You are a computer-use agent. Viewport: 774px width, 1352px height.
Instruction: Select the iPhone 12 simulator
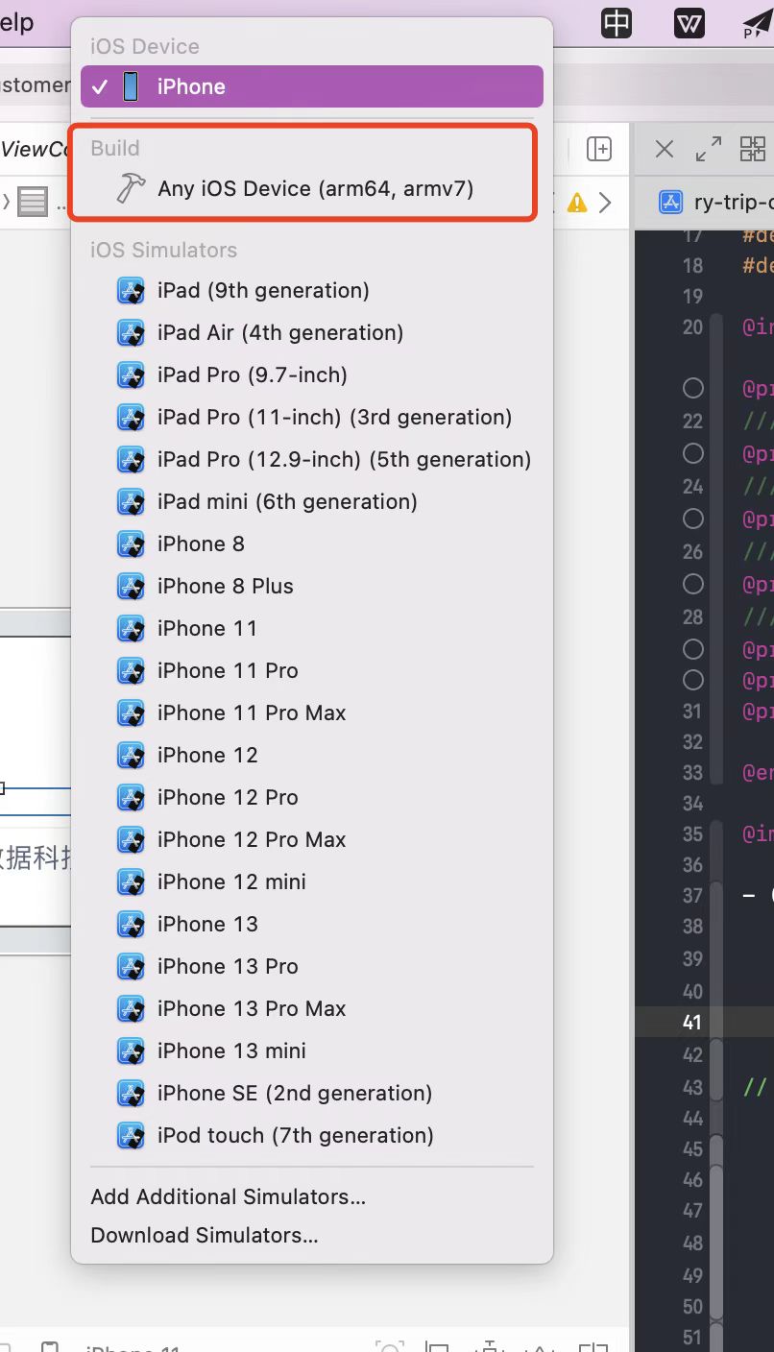click(x=312, y=755)
